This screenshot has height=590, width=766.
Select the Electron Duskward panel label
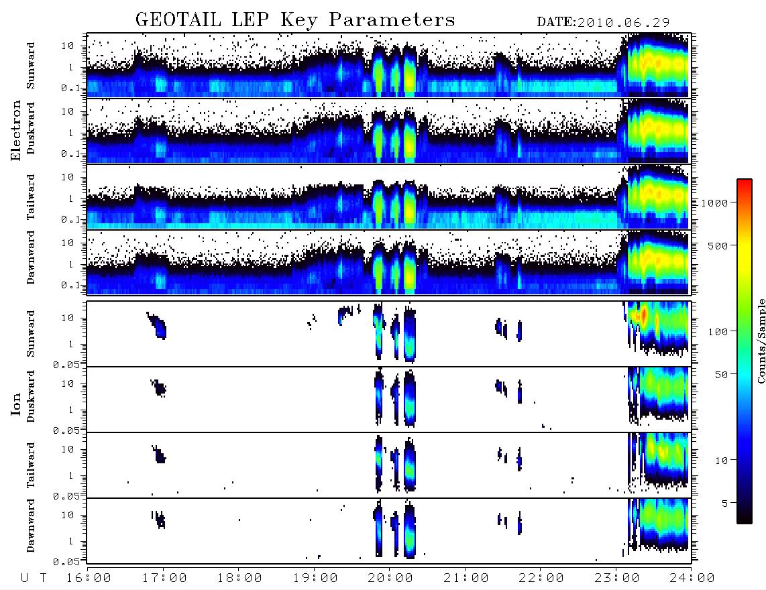point(31,128)
